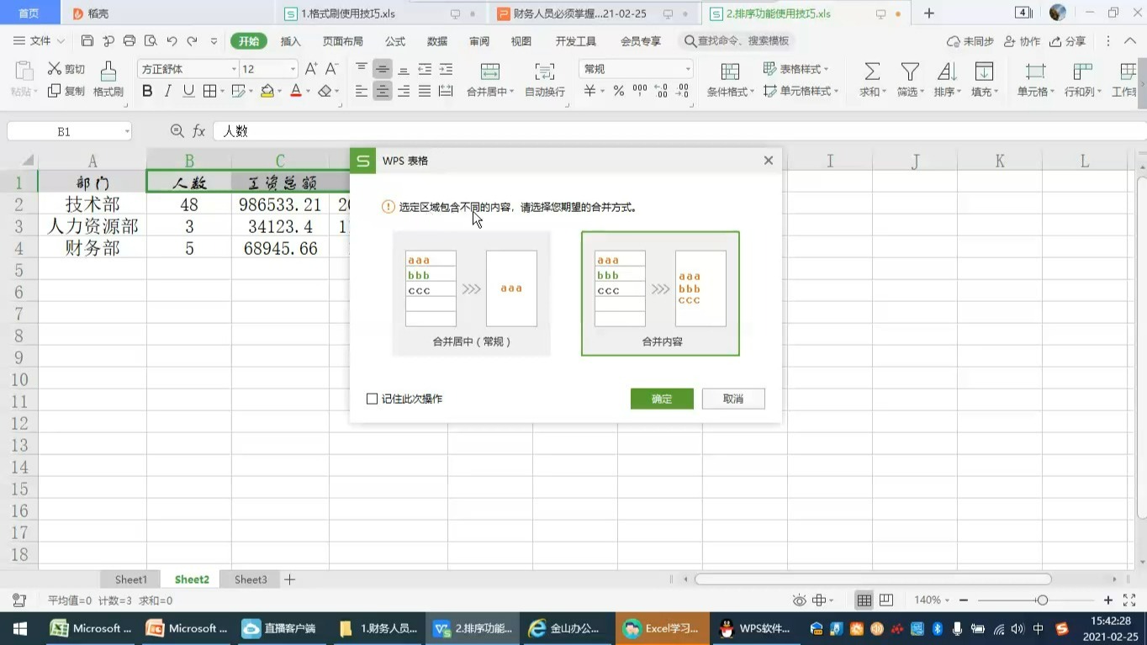The width and height of the screenshot is (1147, 645).
Task: Open 条件格式 conditional formatting
Action: point(730,80)
